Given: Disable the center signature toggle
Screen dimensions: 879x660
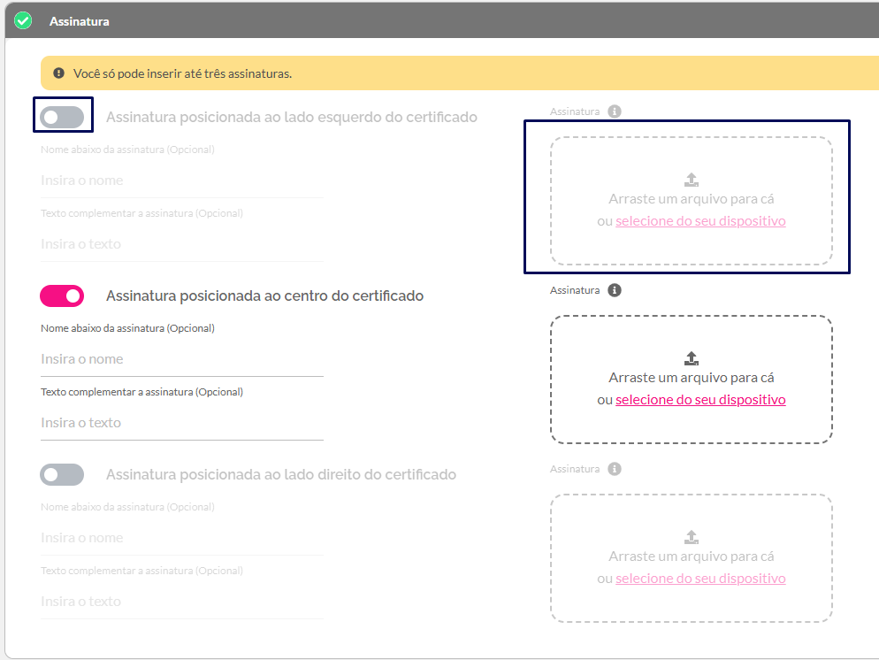Looking at the screenshot, I should pyautogui.click(x=62, y=296).
